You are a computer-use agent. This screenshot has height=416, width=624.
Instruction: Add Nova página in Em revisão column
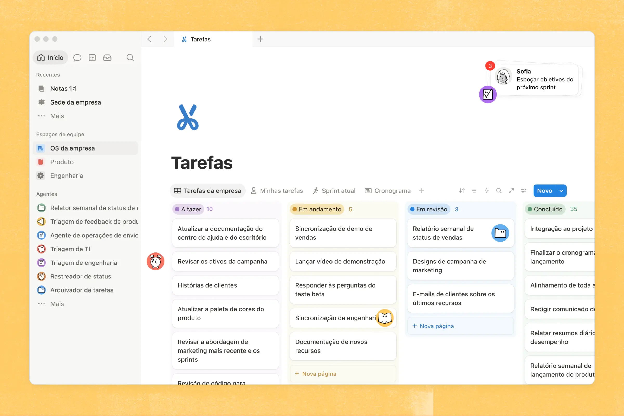click(460, 326)
